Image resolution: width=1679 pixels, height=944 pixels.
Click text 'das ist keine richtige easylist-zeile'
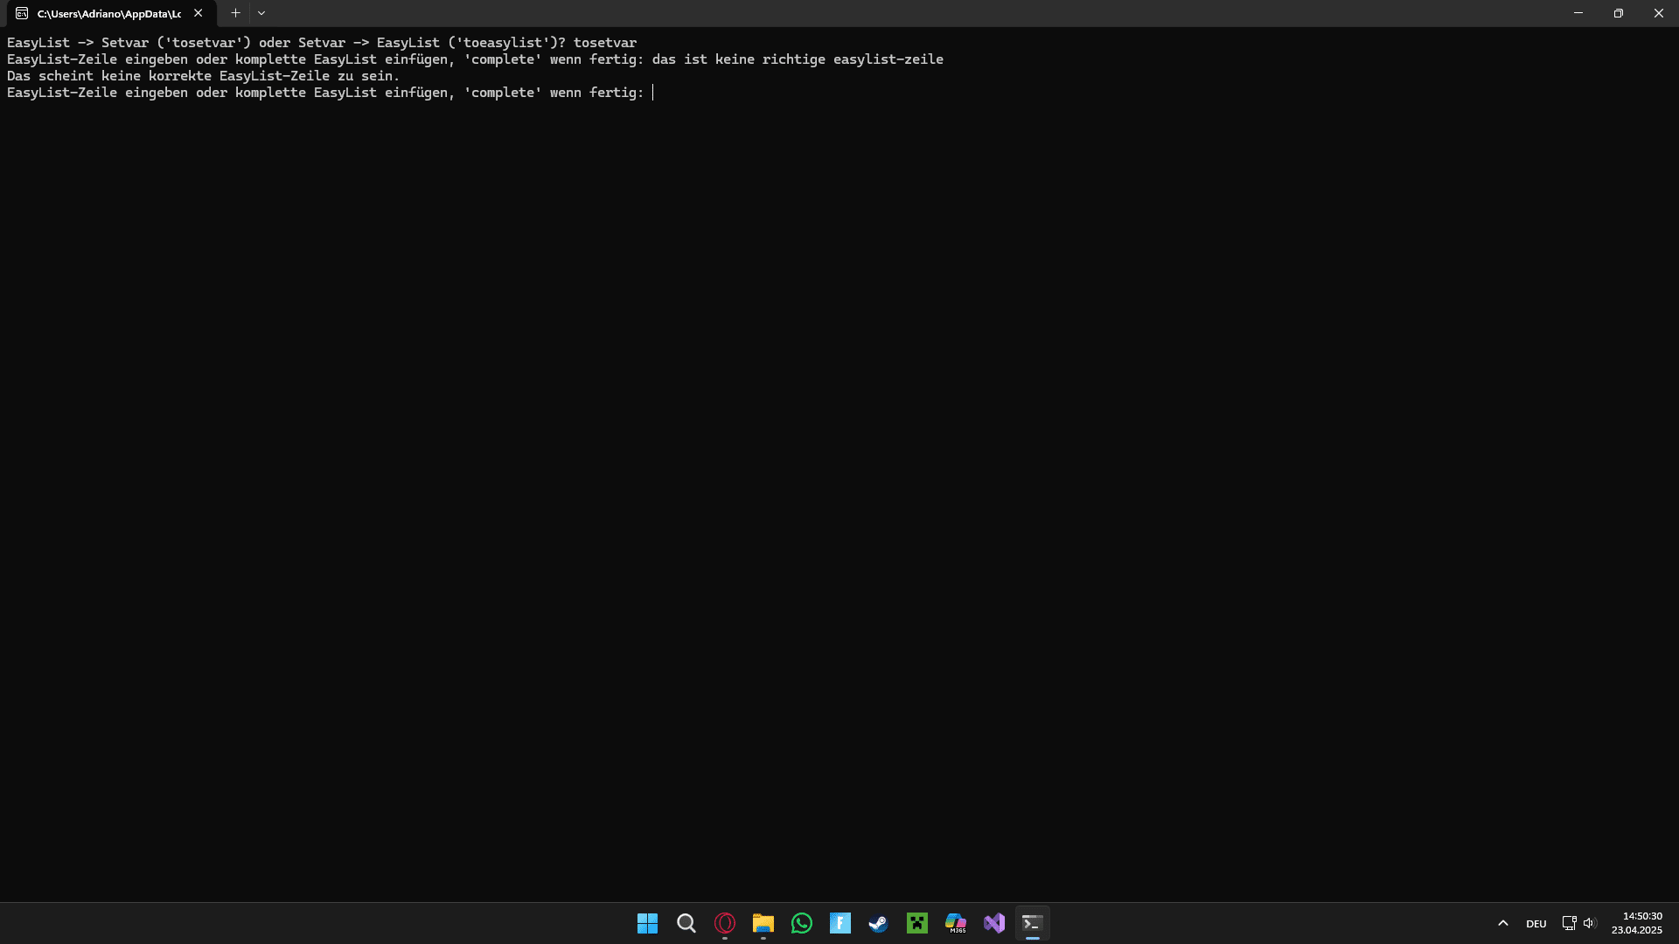pos(798,59)
